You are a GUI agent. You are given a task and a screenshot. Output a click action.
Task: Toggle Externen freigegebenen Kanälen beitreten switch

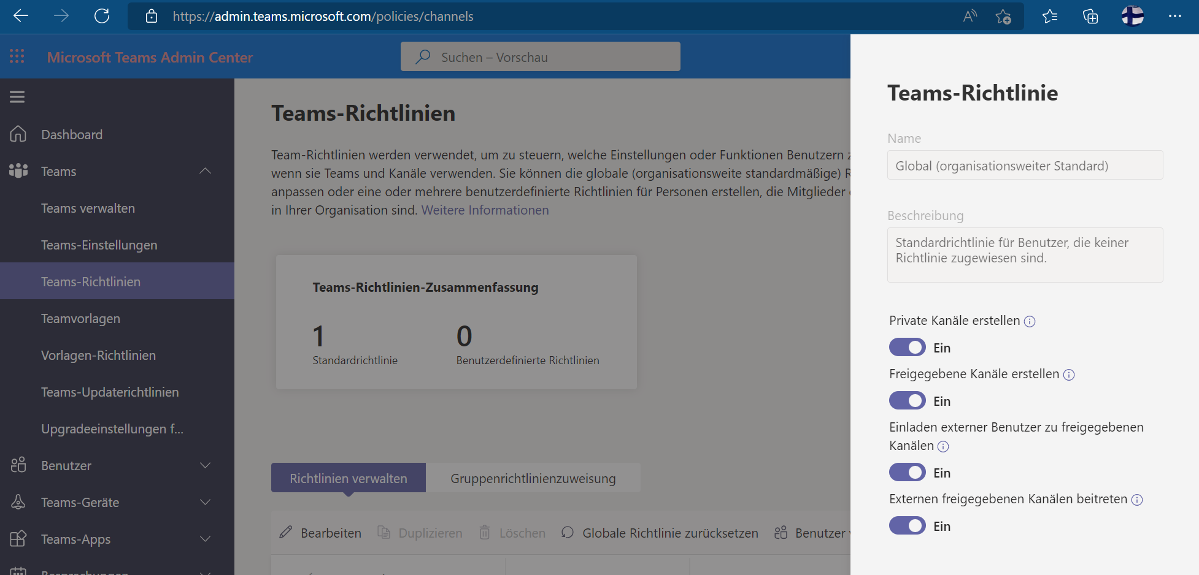(907, 525)
